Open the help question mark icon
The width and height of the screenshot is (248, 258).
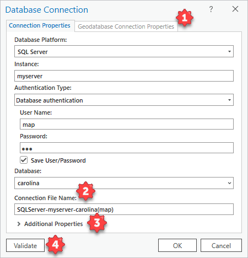point(211,9)
